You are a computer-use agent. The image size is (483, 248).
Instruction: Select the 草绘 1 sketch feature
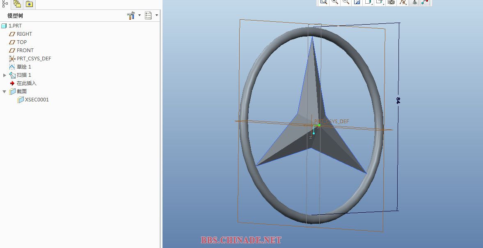20,67
